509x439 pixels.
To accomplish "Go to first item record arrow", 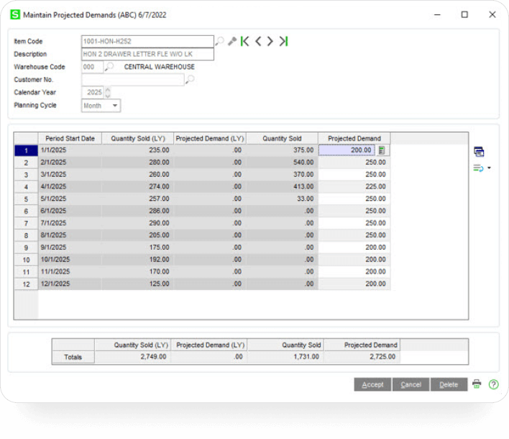I will pos(244,41).
